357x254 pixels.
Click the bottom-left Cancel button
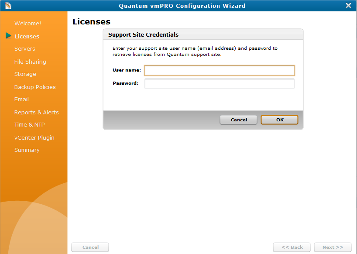tap(90, 247)
